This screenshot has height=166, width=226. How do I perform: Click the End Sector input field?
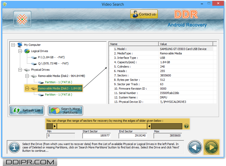pos(133,135)
